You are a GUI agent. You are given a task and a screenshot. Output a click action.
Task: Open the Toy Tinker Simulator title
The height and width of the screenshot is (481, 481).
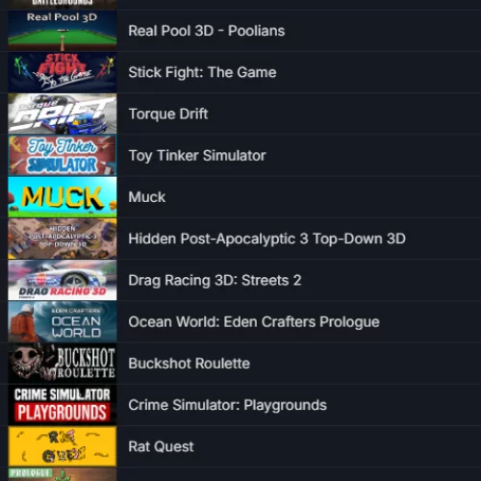[x=197, y=156]
